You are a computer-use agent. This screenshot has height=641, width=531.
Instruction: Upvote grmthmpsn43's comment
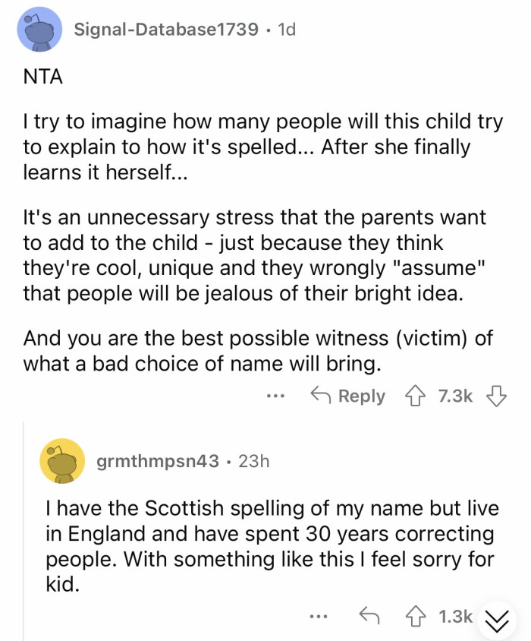415,617
